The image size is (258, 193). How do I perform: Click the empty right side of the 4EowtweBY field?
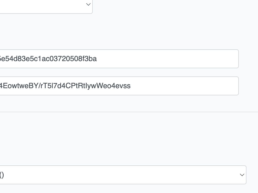click(x=184, y=86)
